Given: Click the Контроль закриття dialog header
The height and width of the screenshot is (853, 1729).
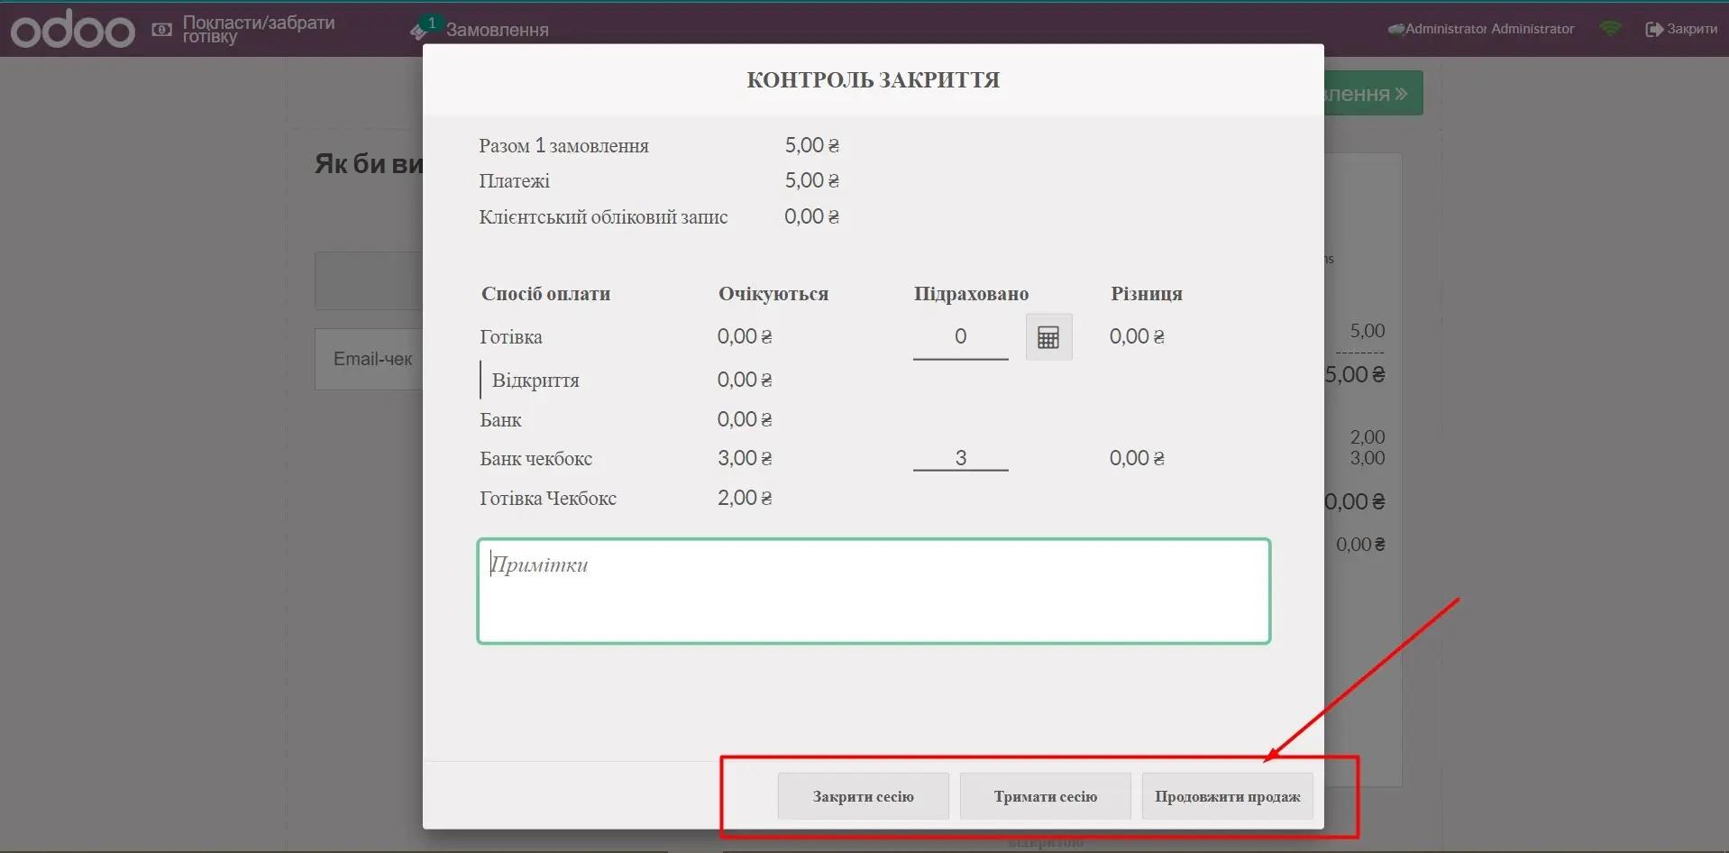Looking at the screenshot, I should click(873, 80).
